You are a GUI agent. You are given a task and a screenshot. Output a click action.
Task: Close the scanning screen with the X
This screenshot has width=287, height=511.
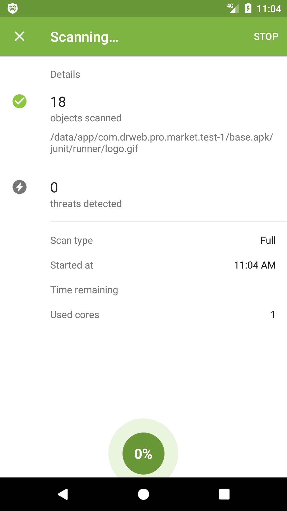click(19, 36)
